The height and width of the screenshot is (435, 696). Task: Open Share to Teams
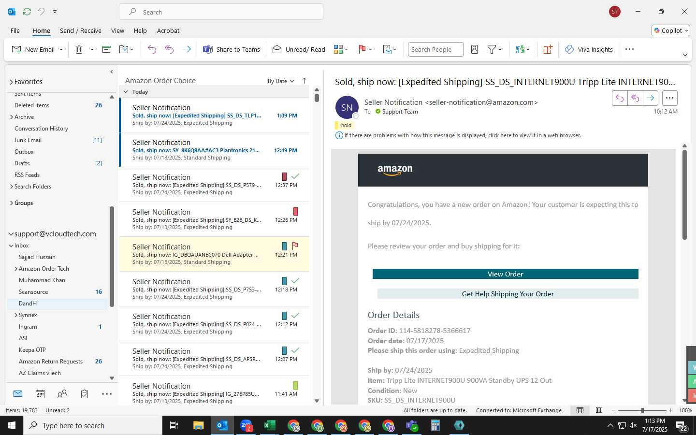[232, 49]
